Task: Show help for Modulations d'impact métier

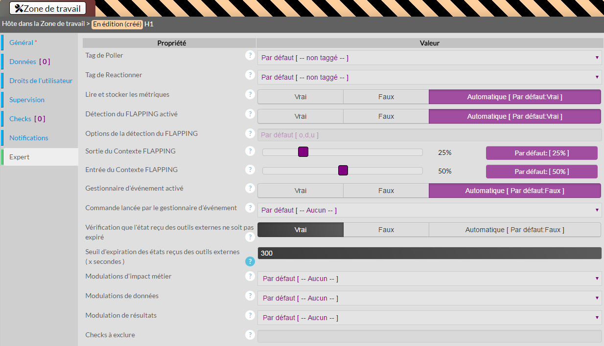Action: [250, 276]
